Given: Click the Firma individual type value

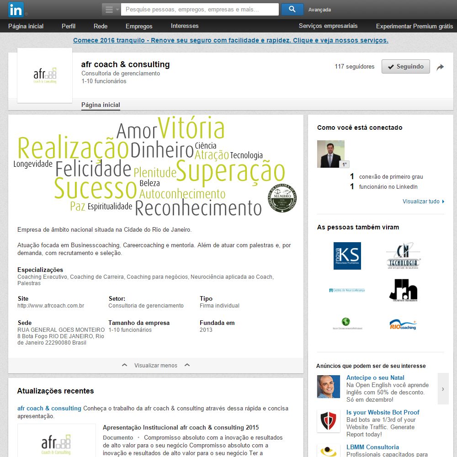Looking at the screenshot, I should click(x=219, y=305).
